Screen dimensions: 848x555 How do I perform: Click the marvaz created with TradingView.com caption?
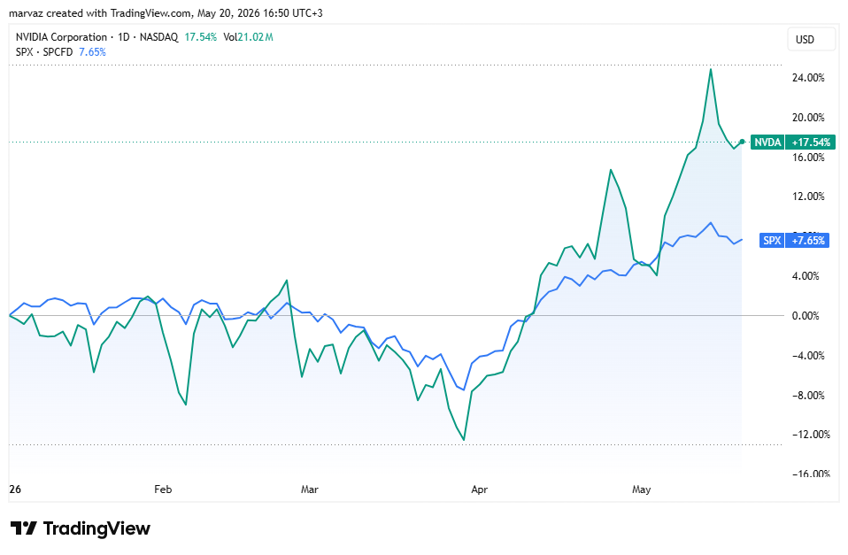coord(166,13)
